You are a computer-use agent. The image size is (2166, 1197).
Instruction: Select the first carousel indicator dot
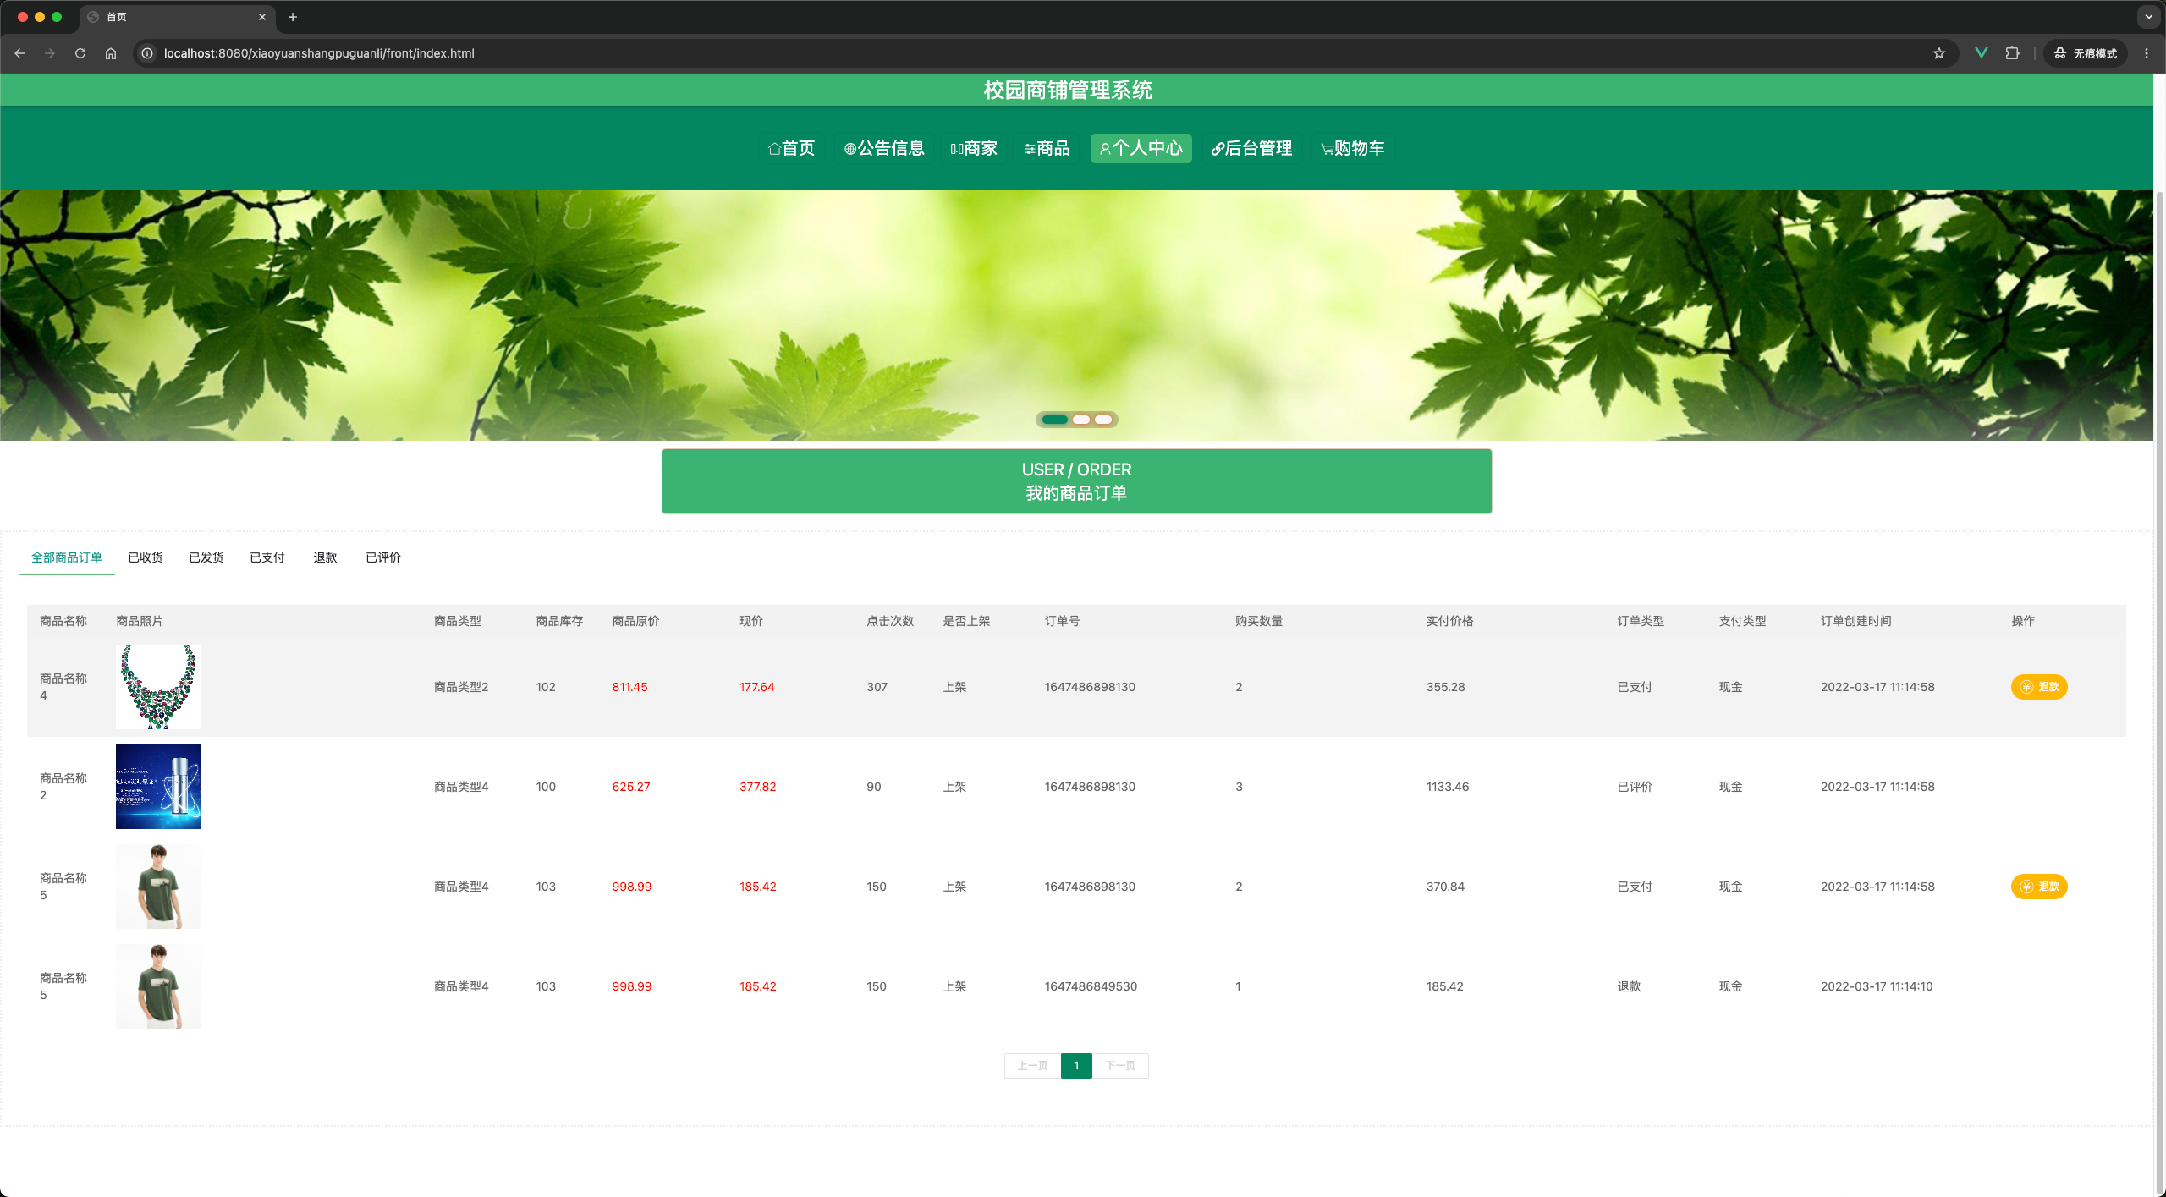1054,420
